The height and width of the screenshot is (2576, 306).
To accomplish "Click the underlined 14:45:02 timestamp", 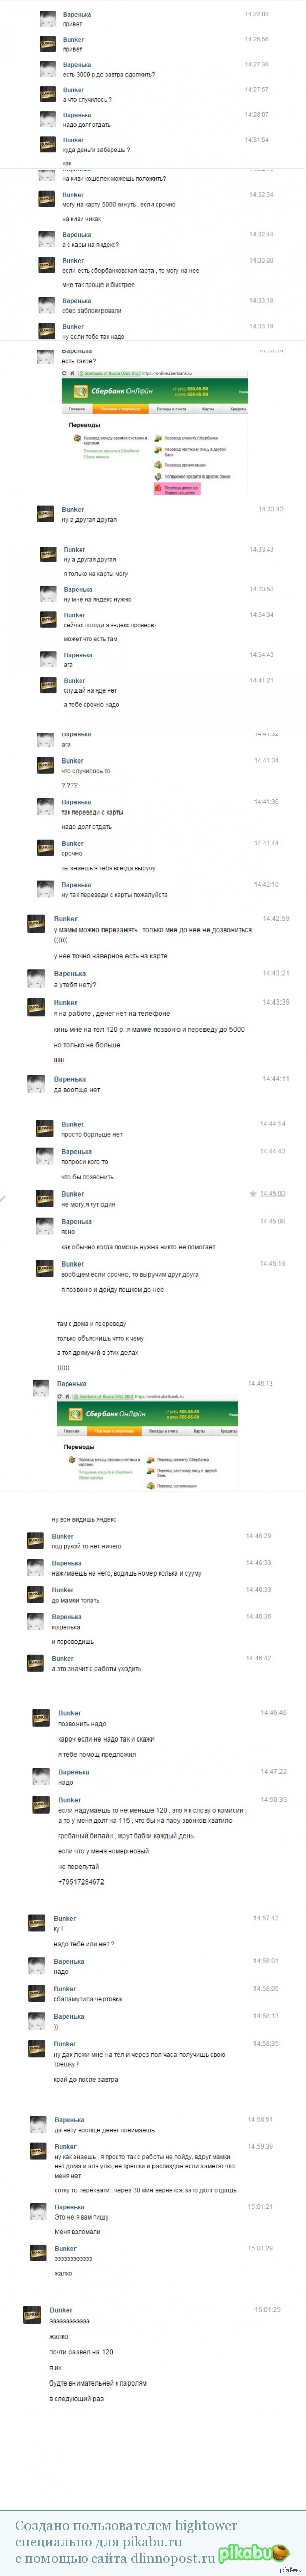I will (272, 1194).
